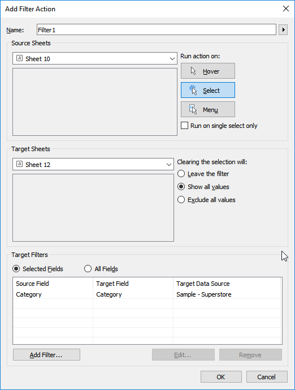Choose Leave the filter option
295x390 pixels.
tap(181, 174)
